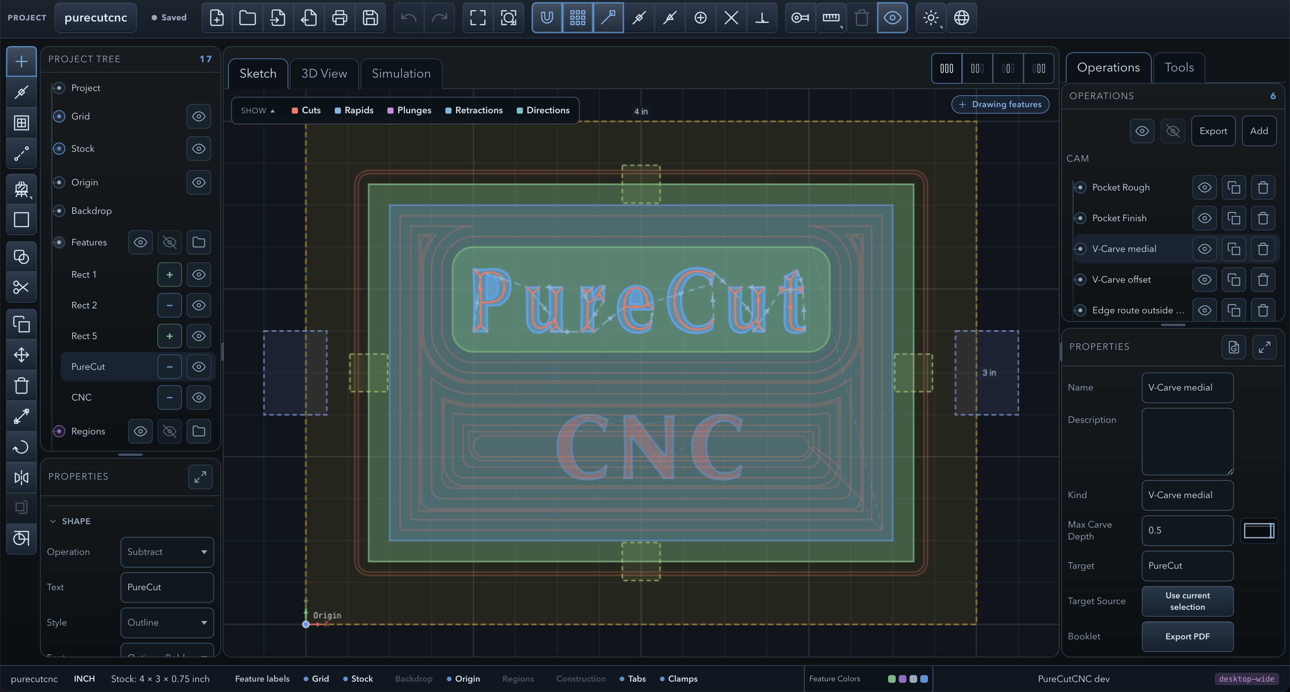Click the mirror tool in the left sidebar
This screenshot has width=1290, height=692.
tap(21, 478)
